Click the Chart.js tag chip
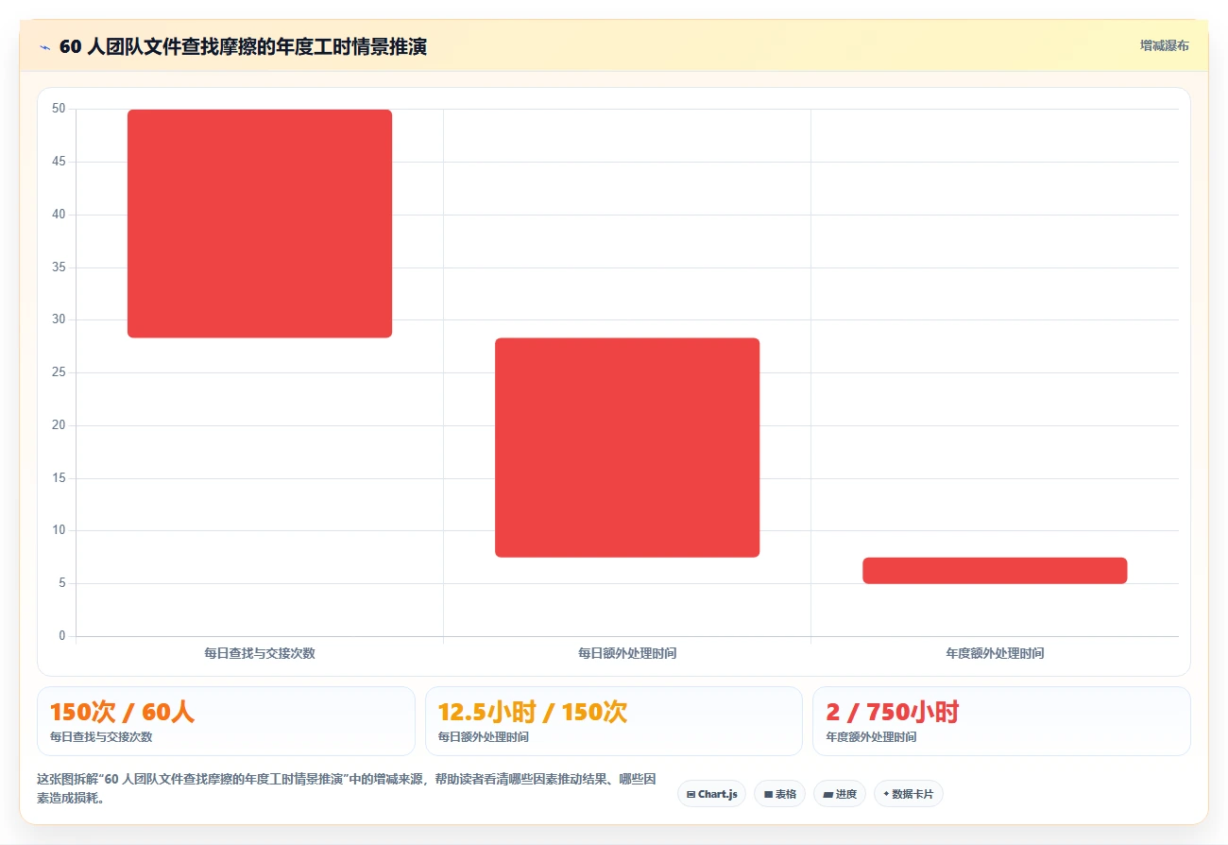Screen dimensions: 1228x845 711,794
